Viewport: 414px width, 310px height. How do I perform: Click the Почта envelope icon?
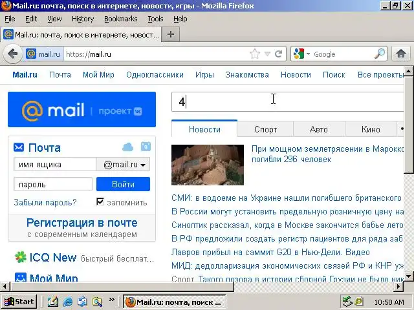19,147
